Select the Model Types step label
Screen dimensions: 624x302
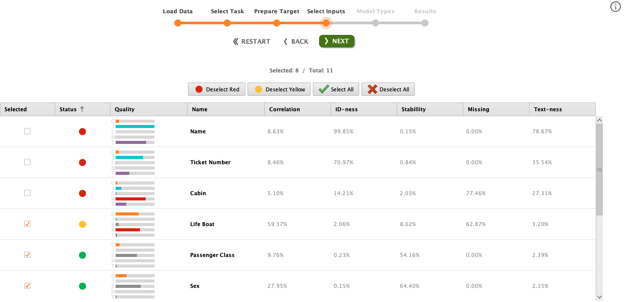(x=375, y=11)
